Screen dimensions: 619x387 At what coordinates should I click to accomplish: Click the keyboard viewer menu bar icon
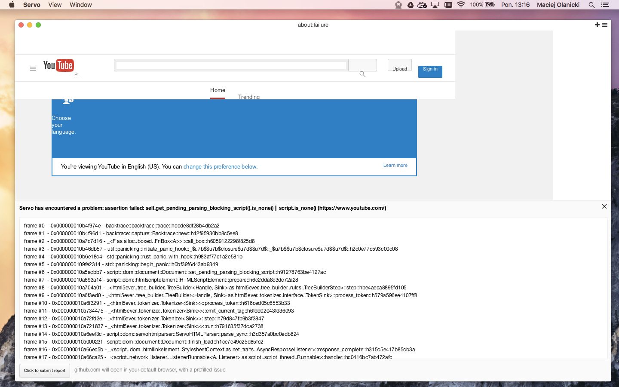point(448,5)
